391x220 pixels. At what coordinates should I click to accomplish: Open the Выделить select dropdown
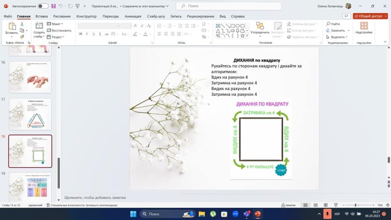[x=338, y=37]
